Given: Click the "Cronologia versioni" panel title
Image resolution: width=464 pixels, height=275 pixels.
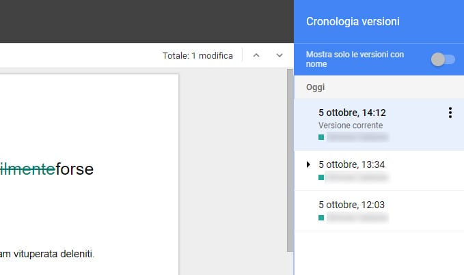Looking at the screenshot, I should (353, 22).
